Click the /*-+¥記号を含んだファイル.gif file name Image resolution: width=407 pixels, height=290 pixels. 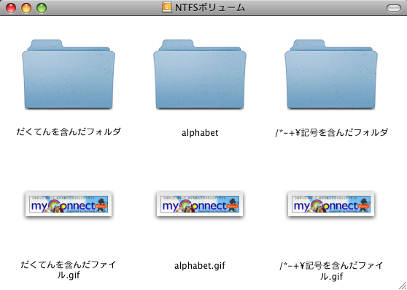[331, 271]
